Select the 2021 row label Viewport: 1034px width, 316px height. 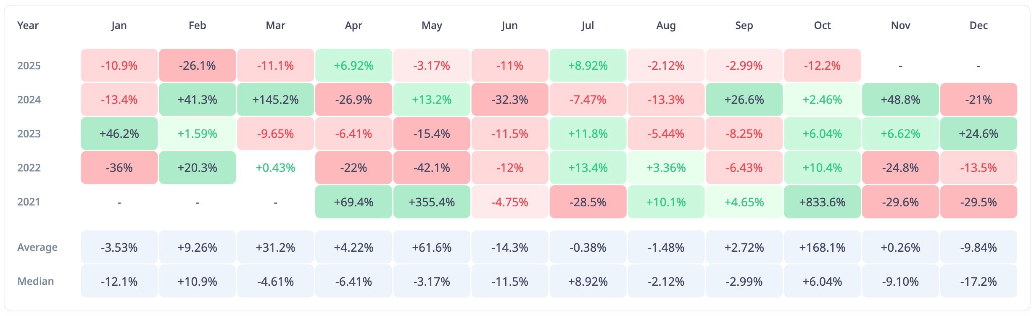29,202
